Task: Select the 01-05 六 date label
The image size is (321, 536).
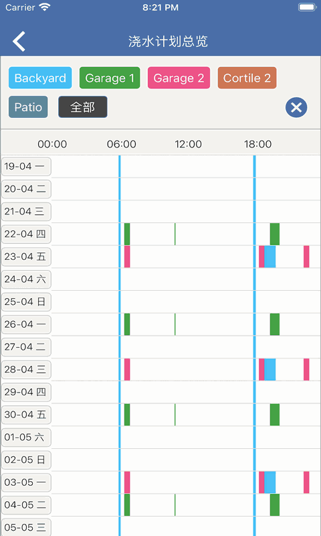Action: click(x=26, y=438)
